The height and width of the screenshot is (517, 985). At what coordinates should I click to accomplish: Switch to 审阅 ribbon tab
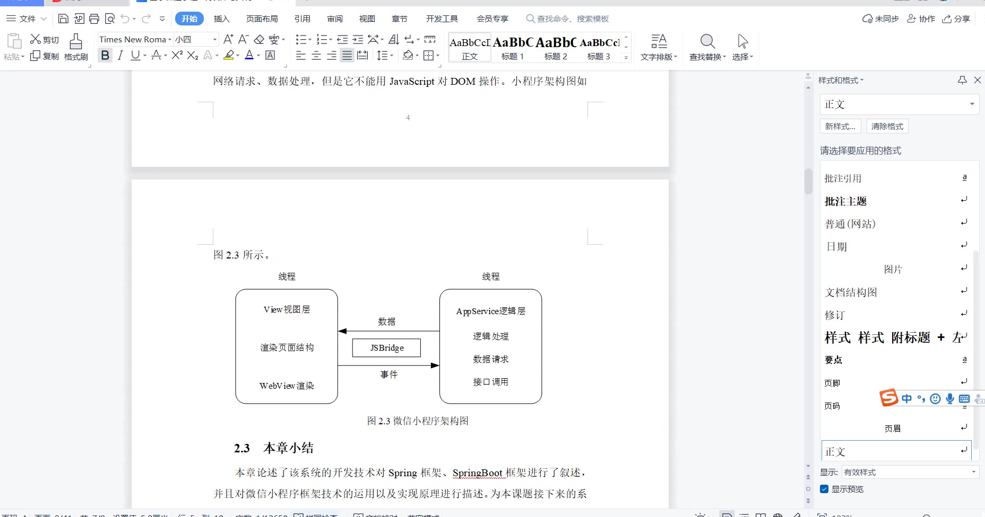[335, 19]
